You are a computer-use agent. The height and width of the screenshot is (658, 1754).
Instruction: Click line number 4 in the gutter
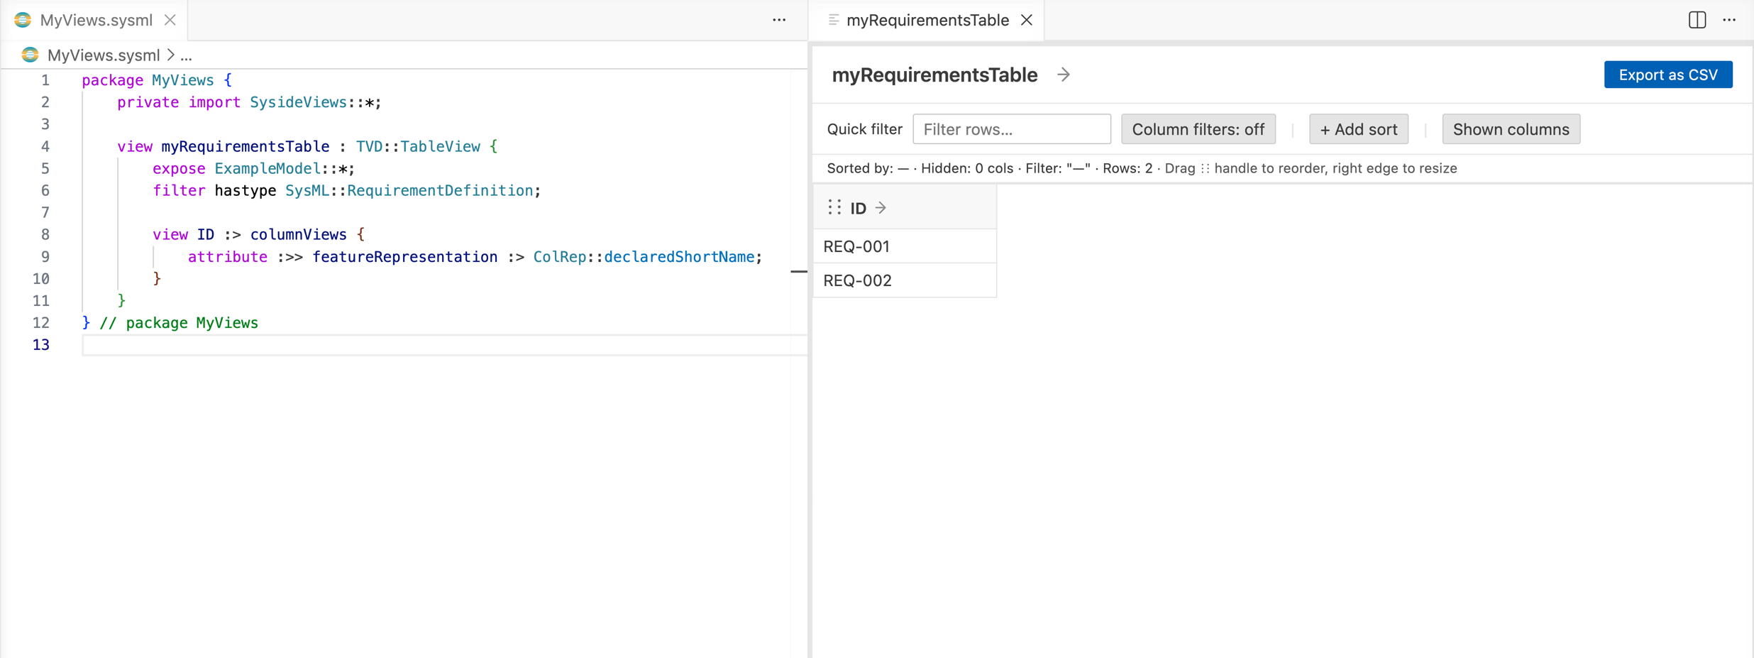tap(45, 146)
